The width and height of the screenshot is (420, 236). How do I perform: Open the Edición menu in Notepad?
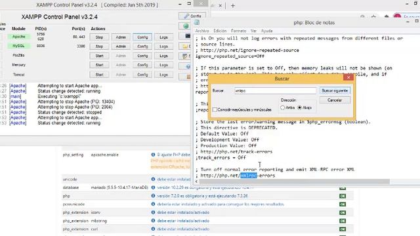tap(220, 31)
